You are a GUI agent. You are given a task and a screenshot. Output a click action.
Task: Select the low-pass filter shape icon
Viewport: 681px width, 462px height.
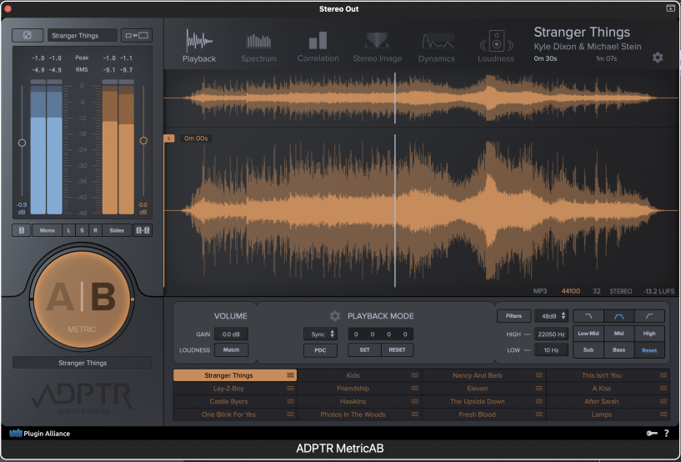pos(588,316)
